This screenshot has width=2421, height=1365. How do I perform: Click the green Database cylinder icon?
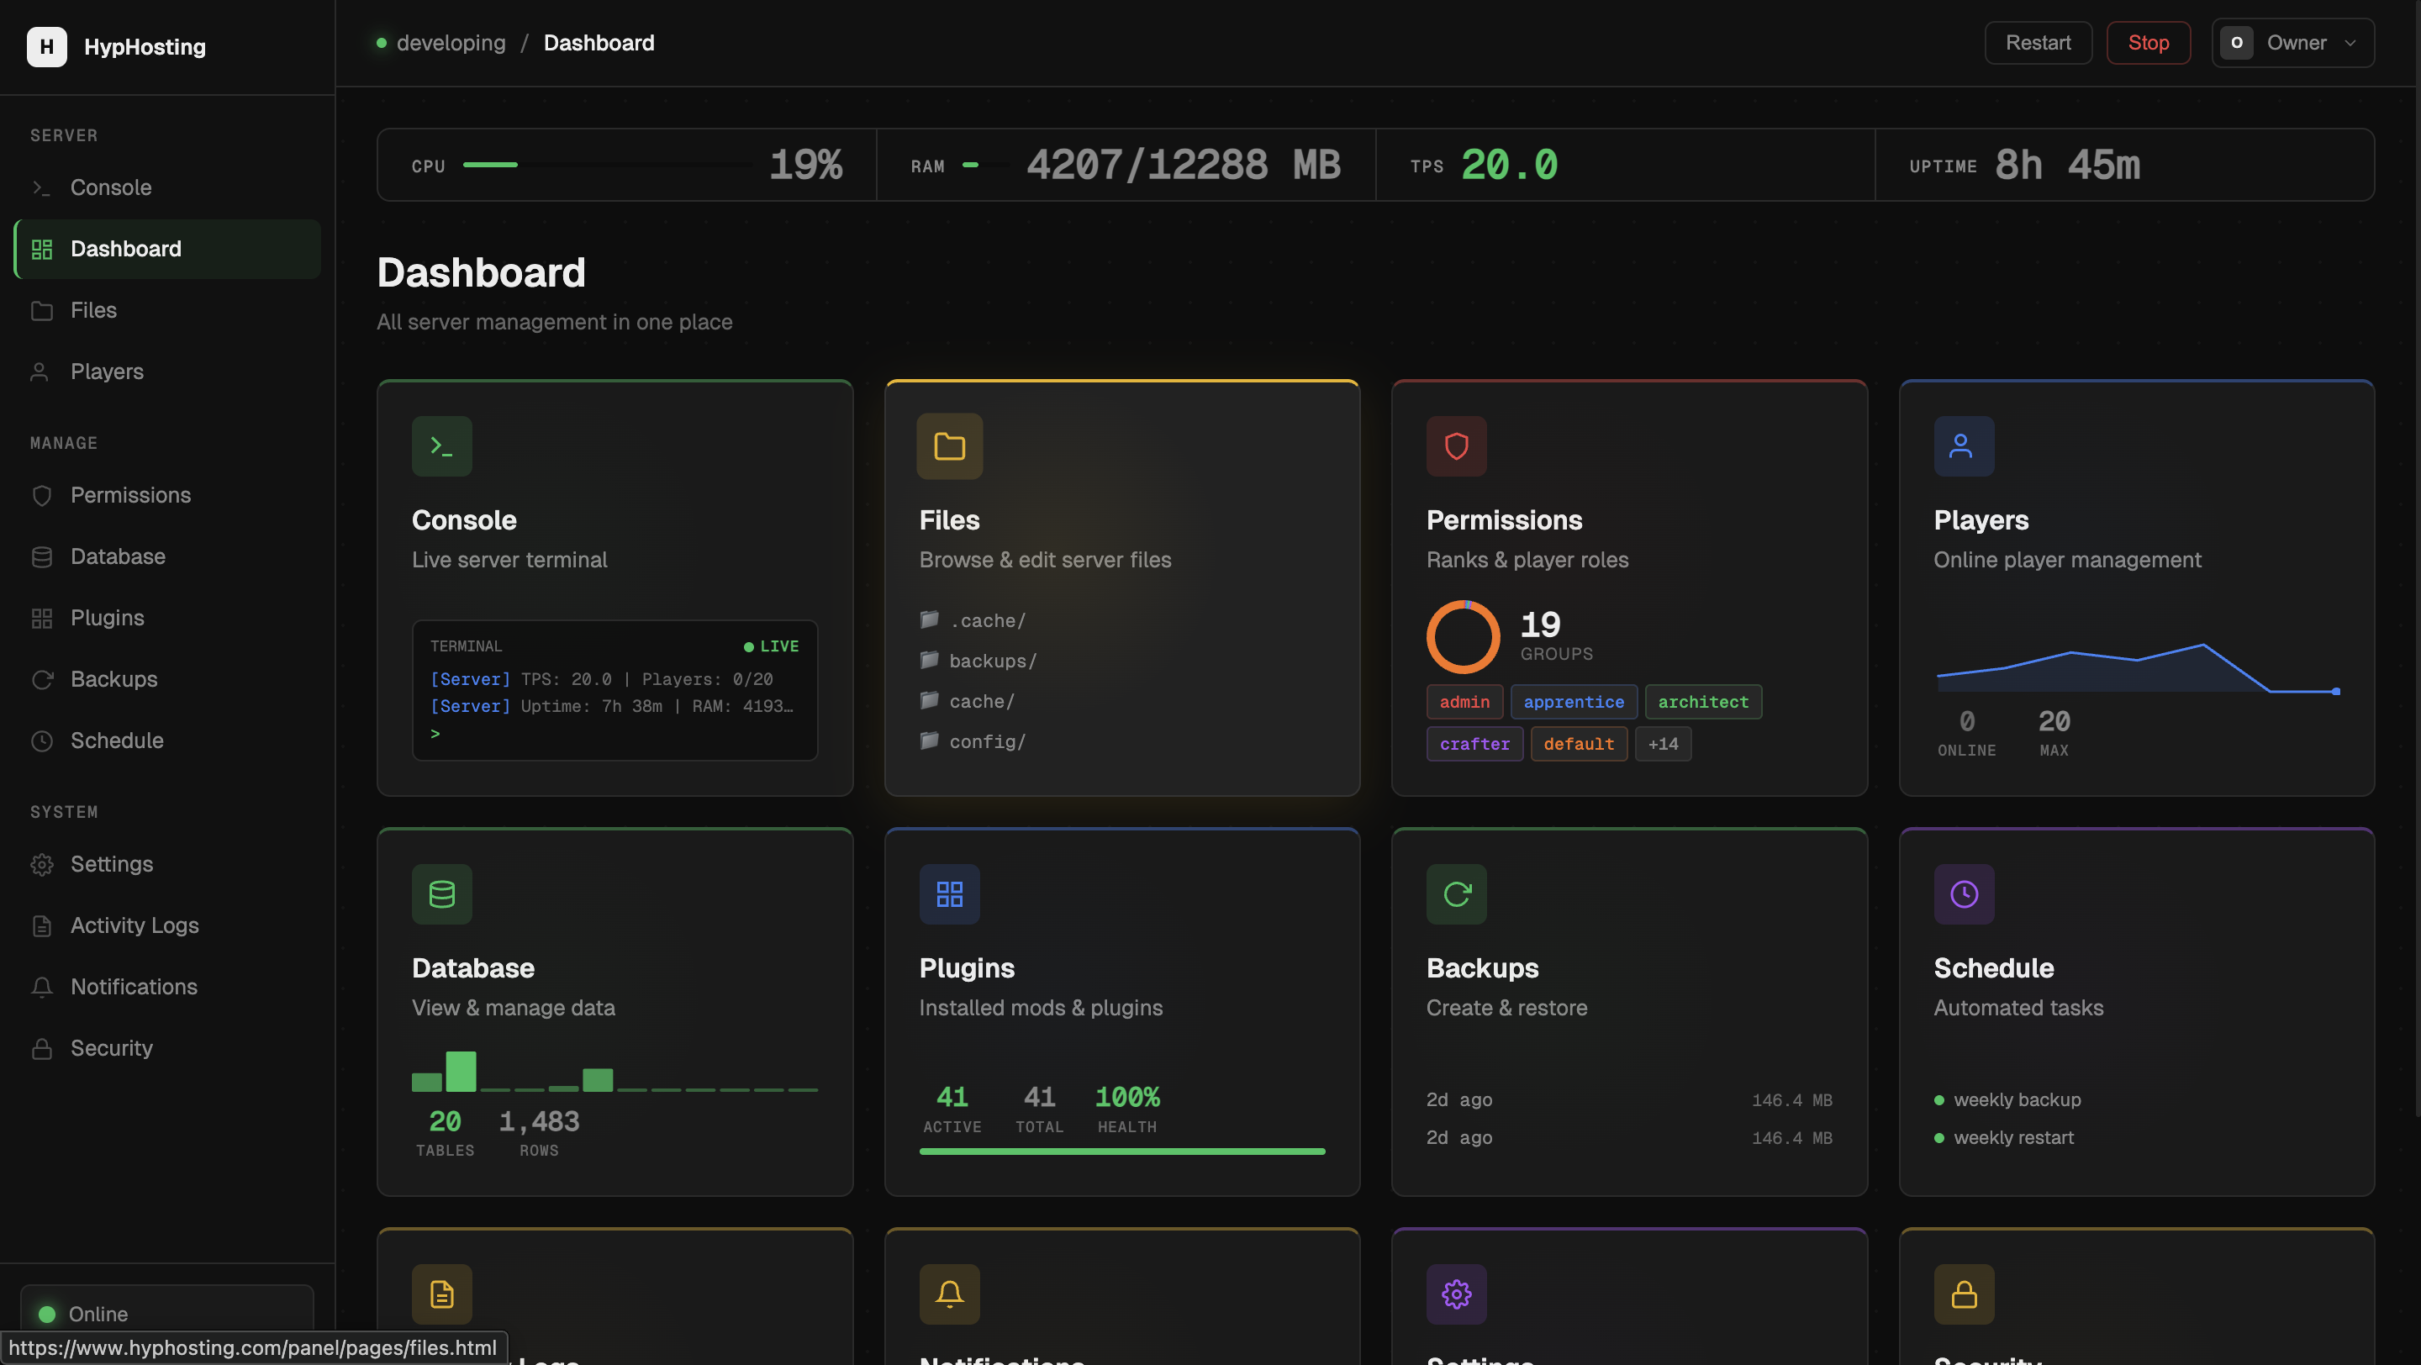(441, 893)
